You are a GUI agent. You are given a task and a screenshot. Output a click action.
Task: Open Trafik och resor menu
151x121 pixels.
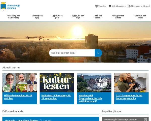[x=98, y=17]
